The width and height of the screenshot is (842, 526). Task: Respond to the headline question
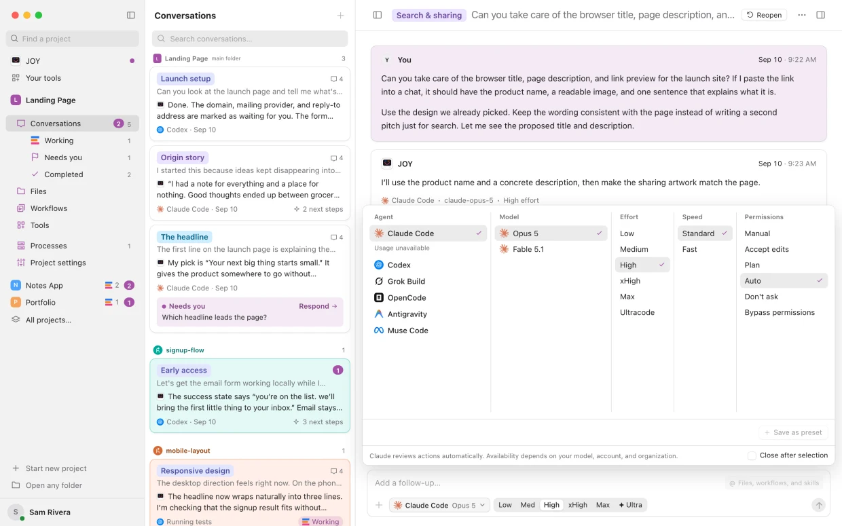point(318,306)
